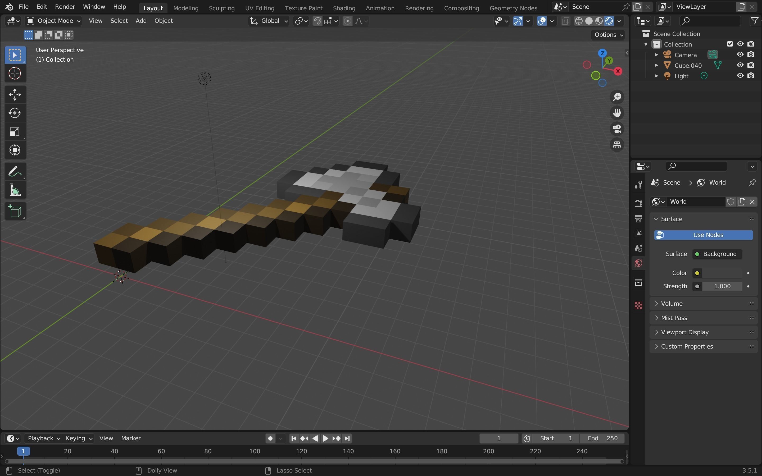This screenshot has width=762, height=476.
Task: Switch to the Modeling workspace tab
Action: (186, 8)
